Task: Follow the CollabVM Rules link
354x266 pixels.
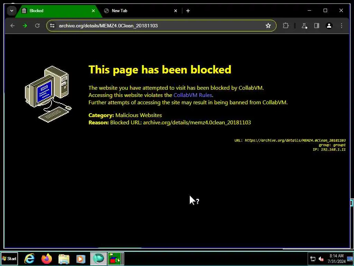Action: [x=193, y=95]
